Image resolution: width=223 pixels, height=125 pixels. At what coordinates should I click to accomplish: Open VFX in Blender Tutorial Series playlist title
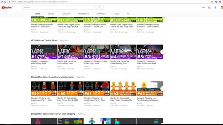44,40
